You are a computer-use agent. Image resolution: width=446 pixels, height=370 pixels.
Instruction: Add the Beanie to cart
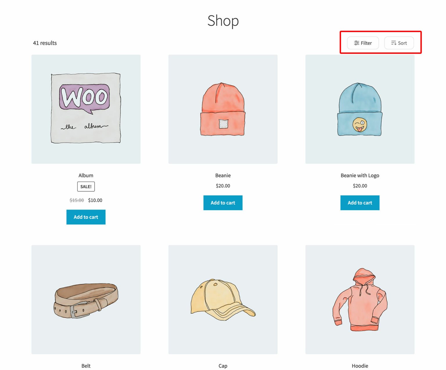223,203
